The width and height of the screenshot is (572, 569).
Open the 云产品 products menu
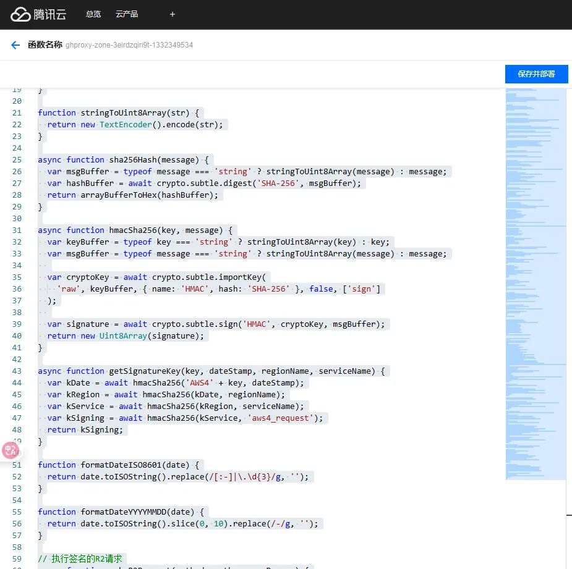[127, 14]
